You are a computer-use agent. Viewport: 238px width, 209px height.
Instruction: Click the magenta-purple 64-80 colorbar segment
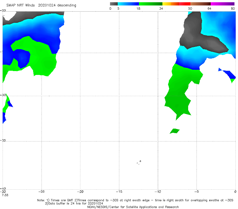coord(223,4)
